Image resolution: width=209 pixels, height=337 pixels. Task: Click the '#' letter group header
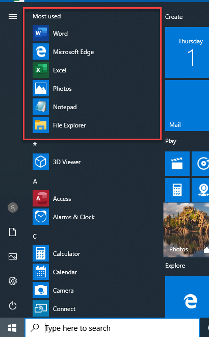[x=35, y=144]
